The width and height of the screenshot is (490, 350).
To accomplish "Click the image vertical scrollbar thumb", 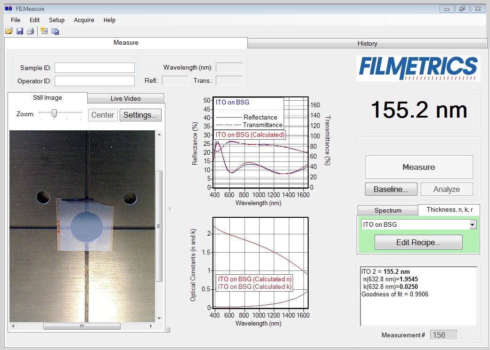I will pyautogui.click(x=159, y=226).
